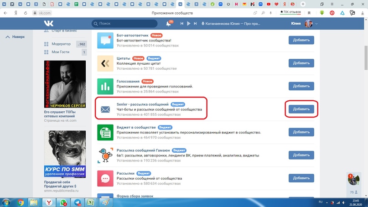Screen dimensions: 368x207
Task: Open the Цитаты title link
Action: point(123,58)
